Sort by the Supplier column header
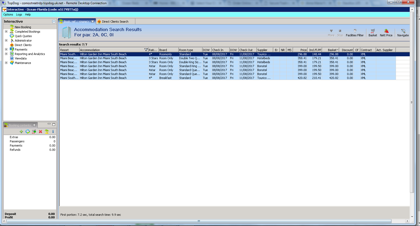 265,50
